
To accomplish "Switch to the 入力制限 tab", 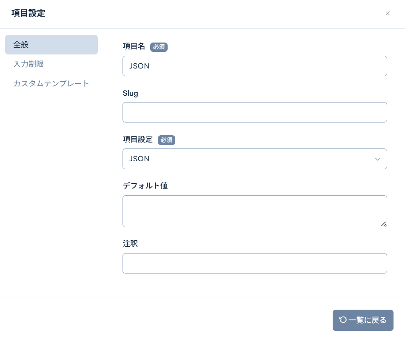I will coord(29,64).
